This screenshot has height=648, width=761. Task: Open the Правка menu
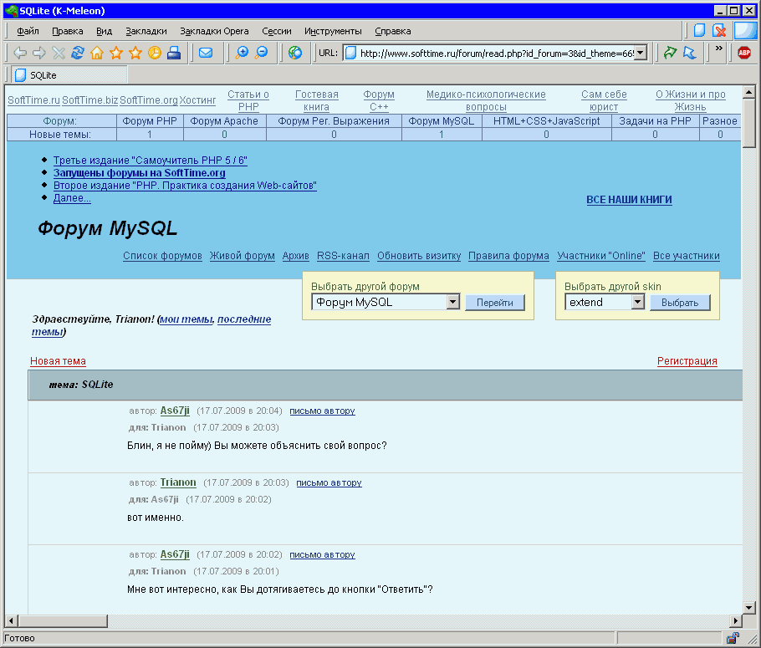coord(68,31)
